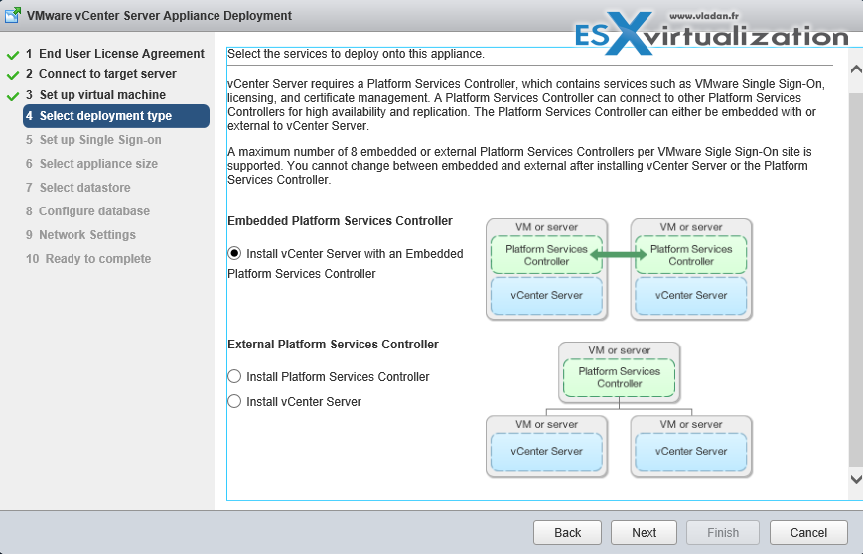Click the 'Install vCenter Server with an Embedded' label

click(x=355, y=253)
